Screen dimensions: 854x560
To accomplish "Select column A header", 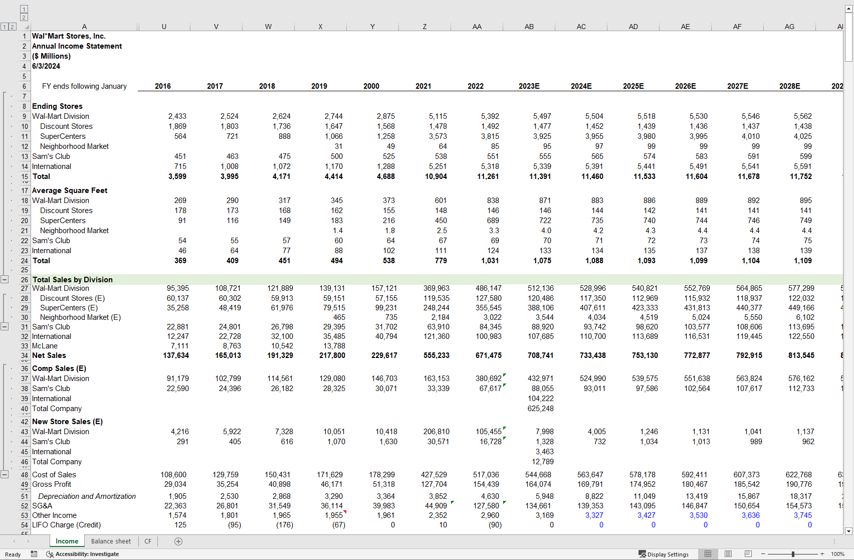I will click(x=84, y=27).
